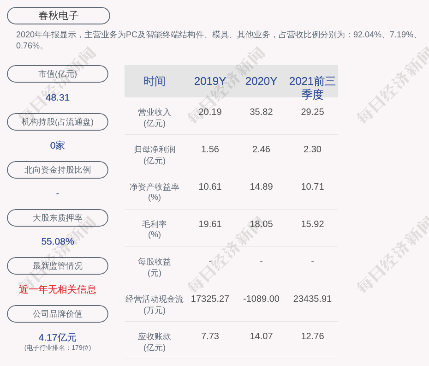Select the 市值(亿元) label pill

click(58, 74)
